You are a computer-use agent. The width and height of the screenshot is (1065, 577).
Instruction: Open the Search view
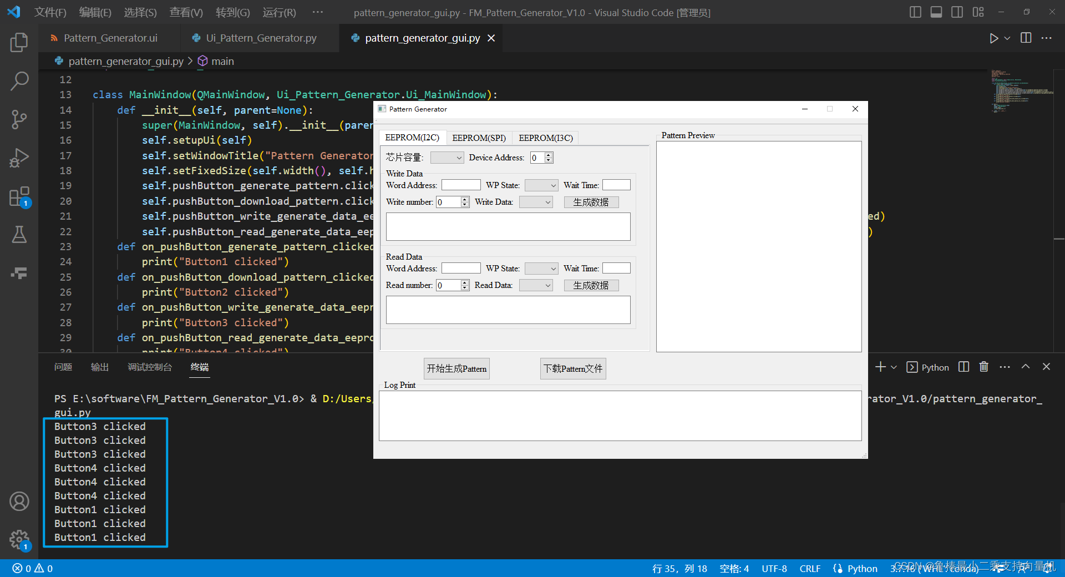[19, 80]
